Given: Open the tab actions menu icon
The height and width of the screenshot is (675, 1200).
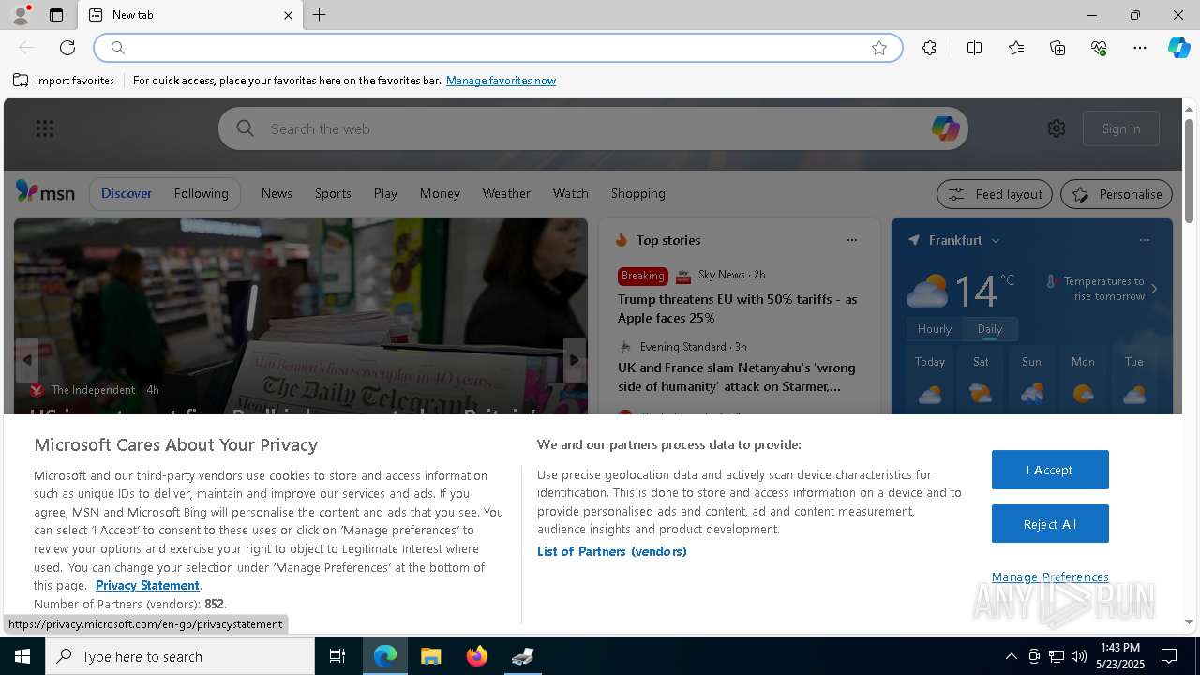Looking at the screenshot, I should (56, 15).
